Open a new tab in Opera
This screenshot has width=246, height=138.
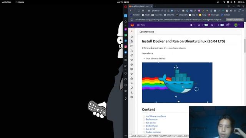click(155, 6)
